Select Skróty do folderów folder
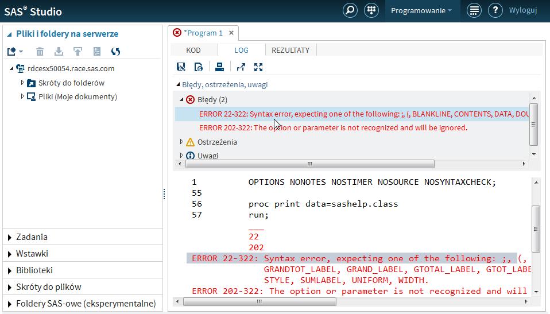The height and width of the screenshot is (314, 550). pyautogui.click(x=72, y=83)
